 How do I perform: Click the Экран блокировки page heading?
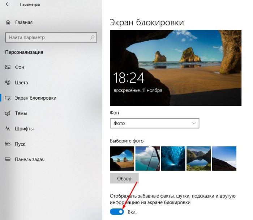(x=147, y=22)
